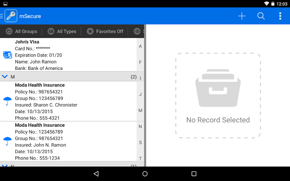This screenshot has width=290, height=181.
Task: Tap the Android home circle button
Action: click(x=145, y=174)
